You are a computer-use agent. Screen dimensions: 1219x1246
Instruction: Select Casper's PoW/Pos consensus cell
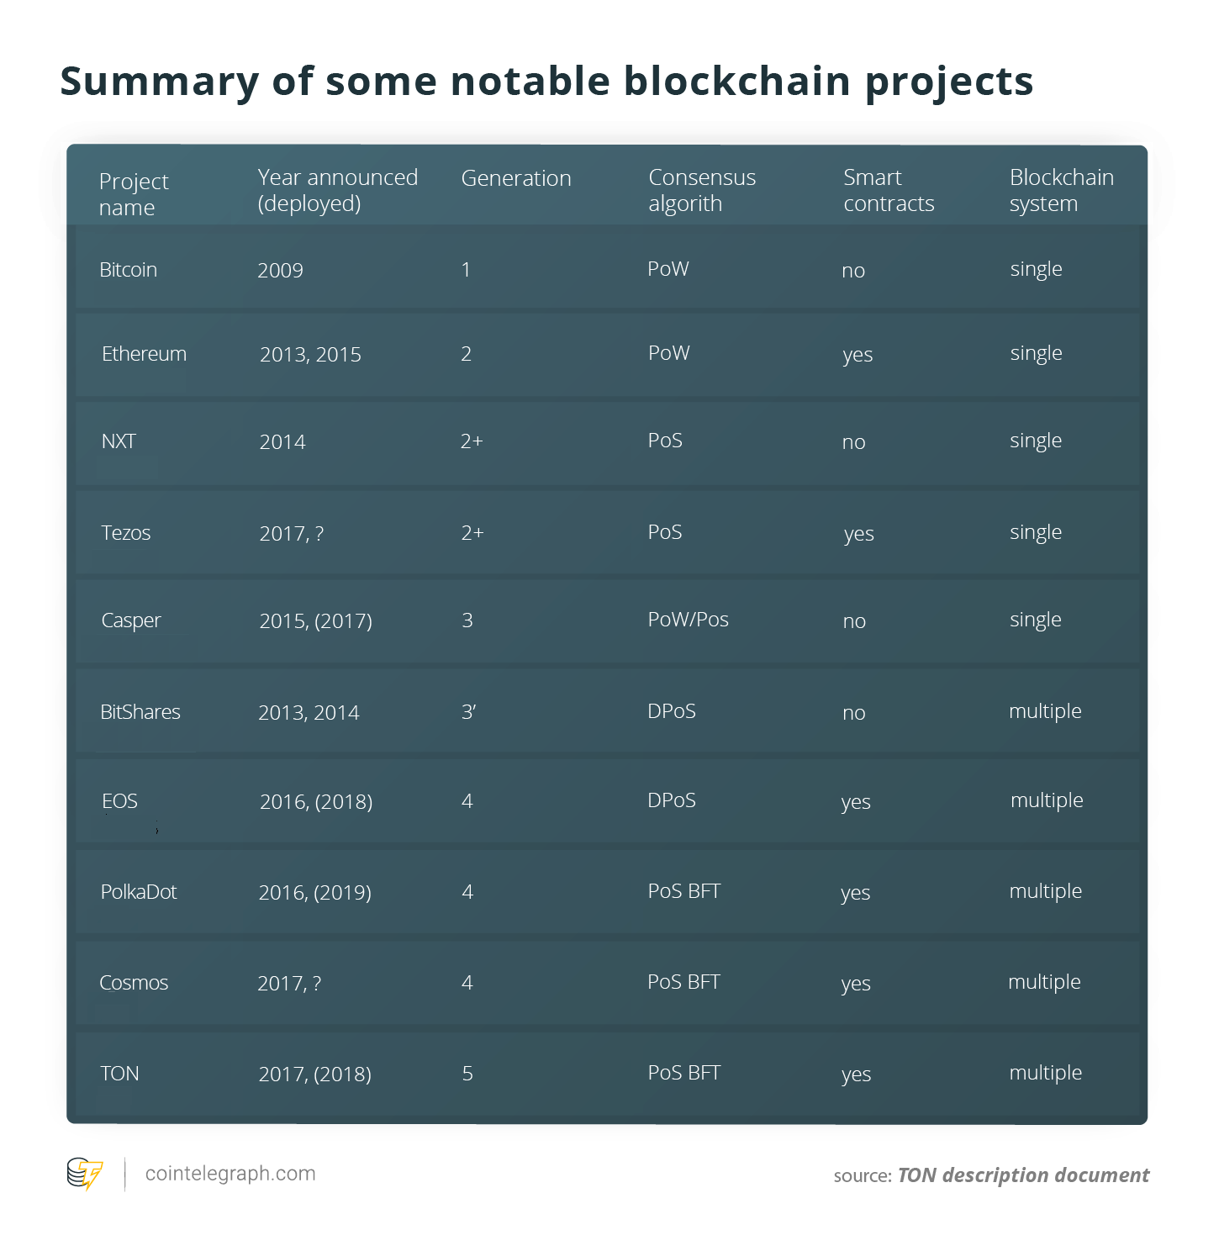[688, 620]
